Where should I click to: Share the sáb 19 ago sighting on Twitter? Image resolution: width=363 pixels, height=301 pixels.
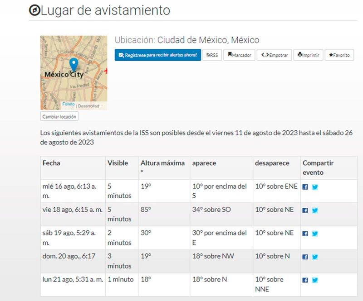point(314,234)
